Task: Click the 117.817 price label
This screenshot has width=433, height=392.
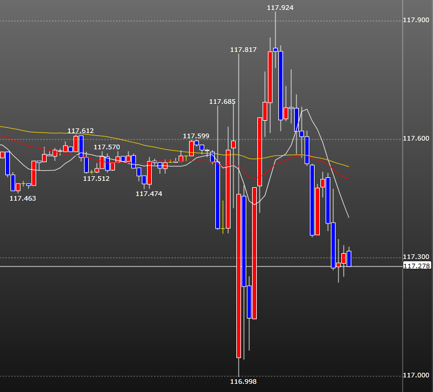Action: click(243, 50)
